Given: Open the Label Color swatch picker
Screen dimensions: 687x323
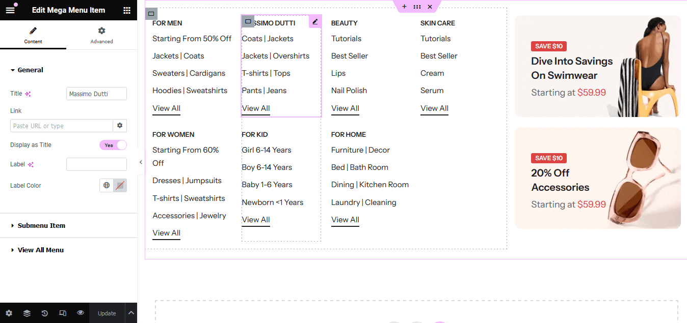Looking at the screenshot, I should point(120,186).
